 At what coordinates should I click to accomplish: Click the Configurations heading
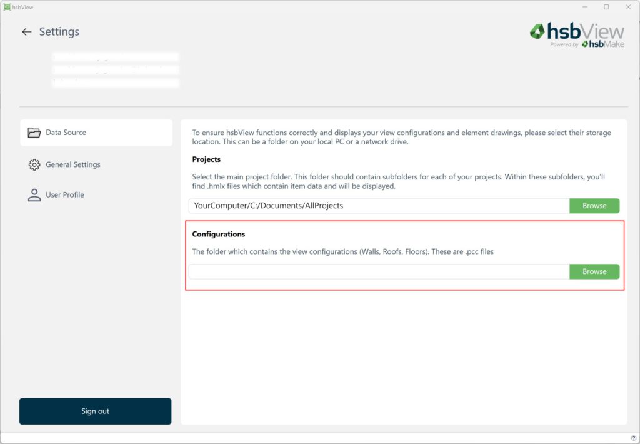[x=218, y=234]
